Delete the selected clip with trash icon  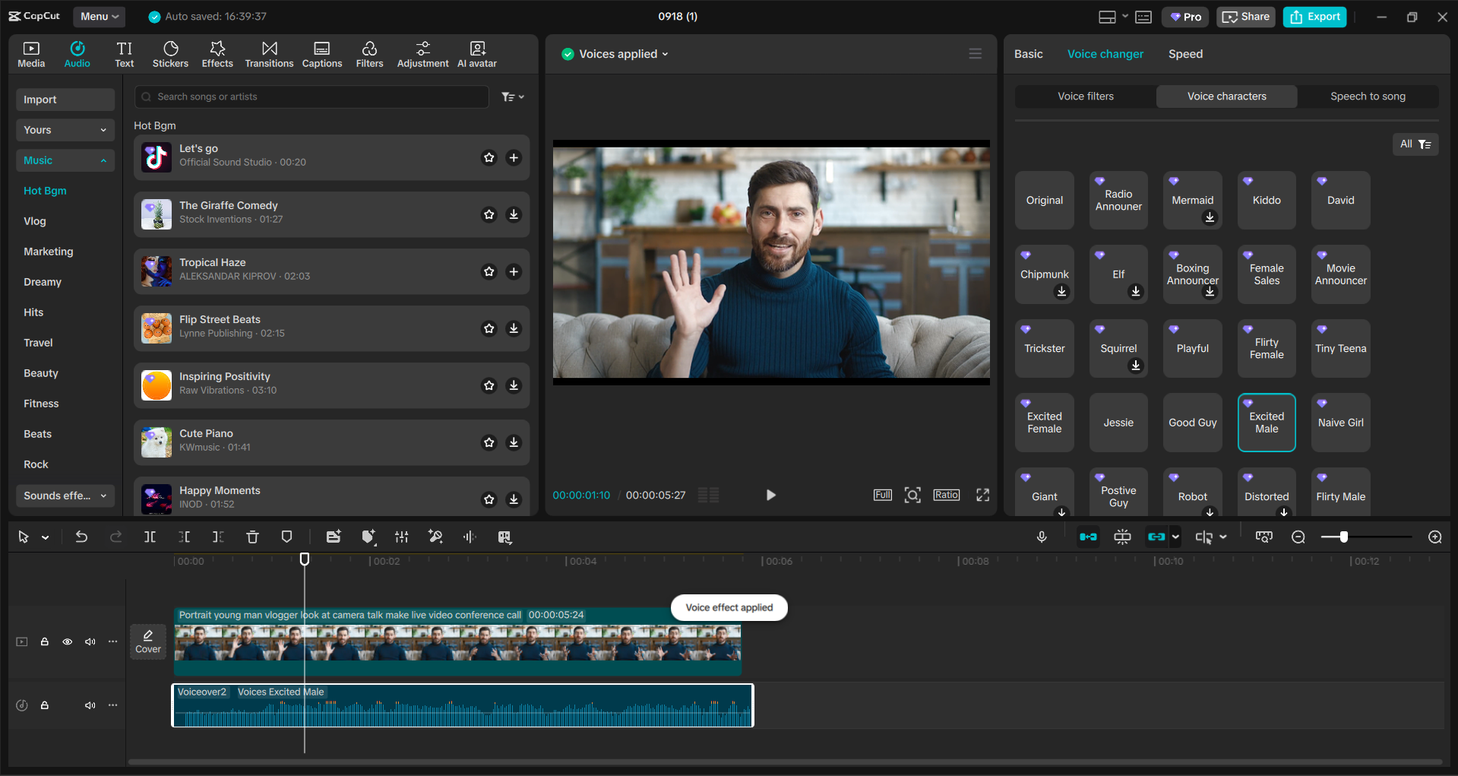click(x=252, y=537)
